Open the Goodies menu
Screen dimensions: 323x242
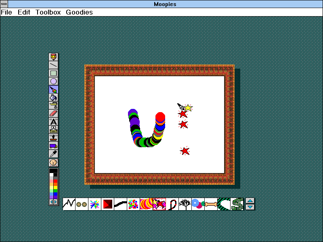79,12
